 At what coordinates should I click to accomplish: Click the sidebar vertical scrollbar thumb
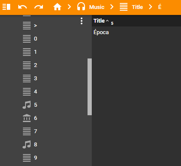coord(90,87)
